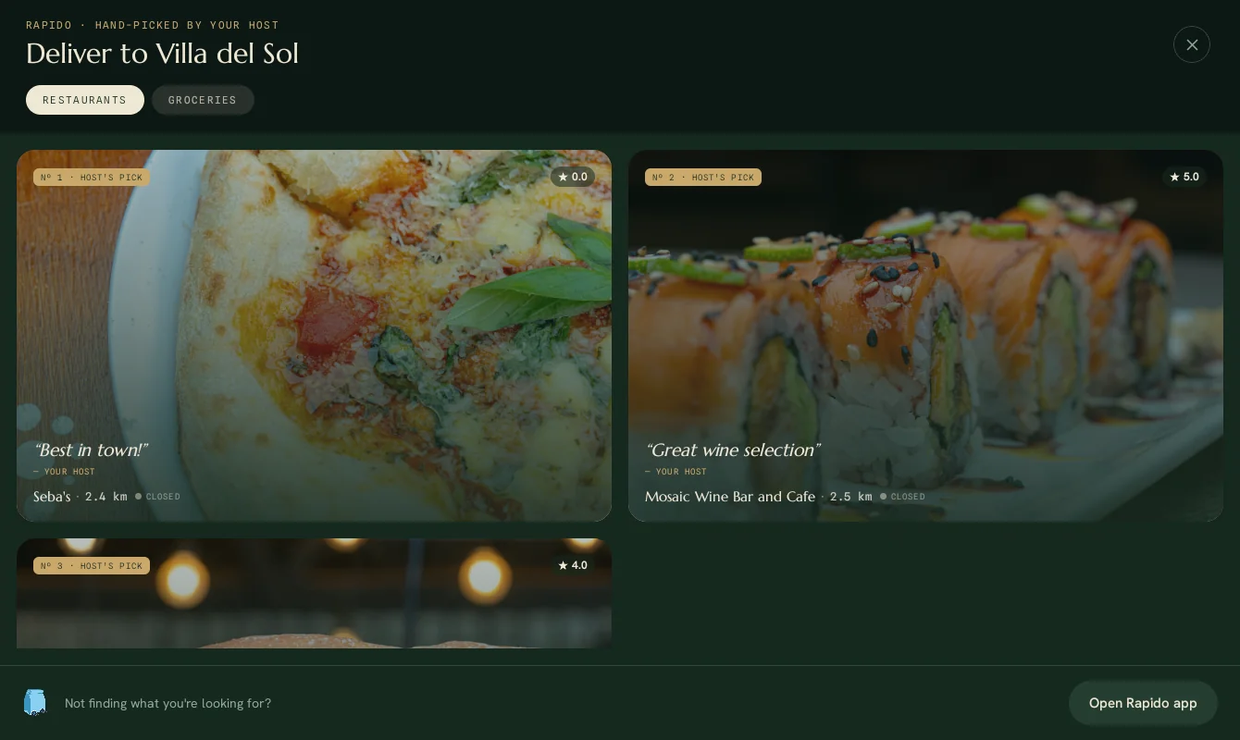Image resolution: width=1240 pixels, height=740 pixels.
Task: Click the 5.0 star rating badge
Action: point(1184,177)
